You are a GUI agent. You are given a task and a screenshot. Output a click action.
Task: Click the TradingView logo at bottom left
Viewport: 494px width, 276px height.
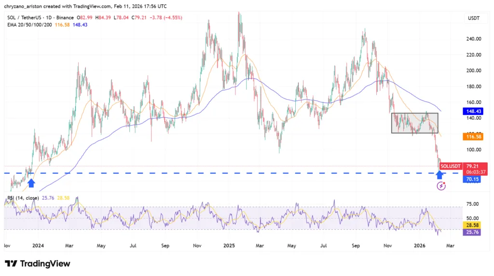pos(37,263)
